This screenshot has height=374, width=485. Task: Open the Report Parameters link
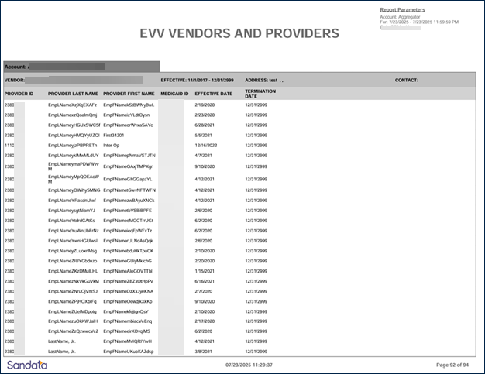[x=402, y=10]
